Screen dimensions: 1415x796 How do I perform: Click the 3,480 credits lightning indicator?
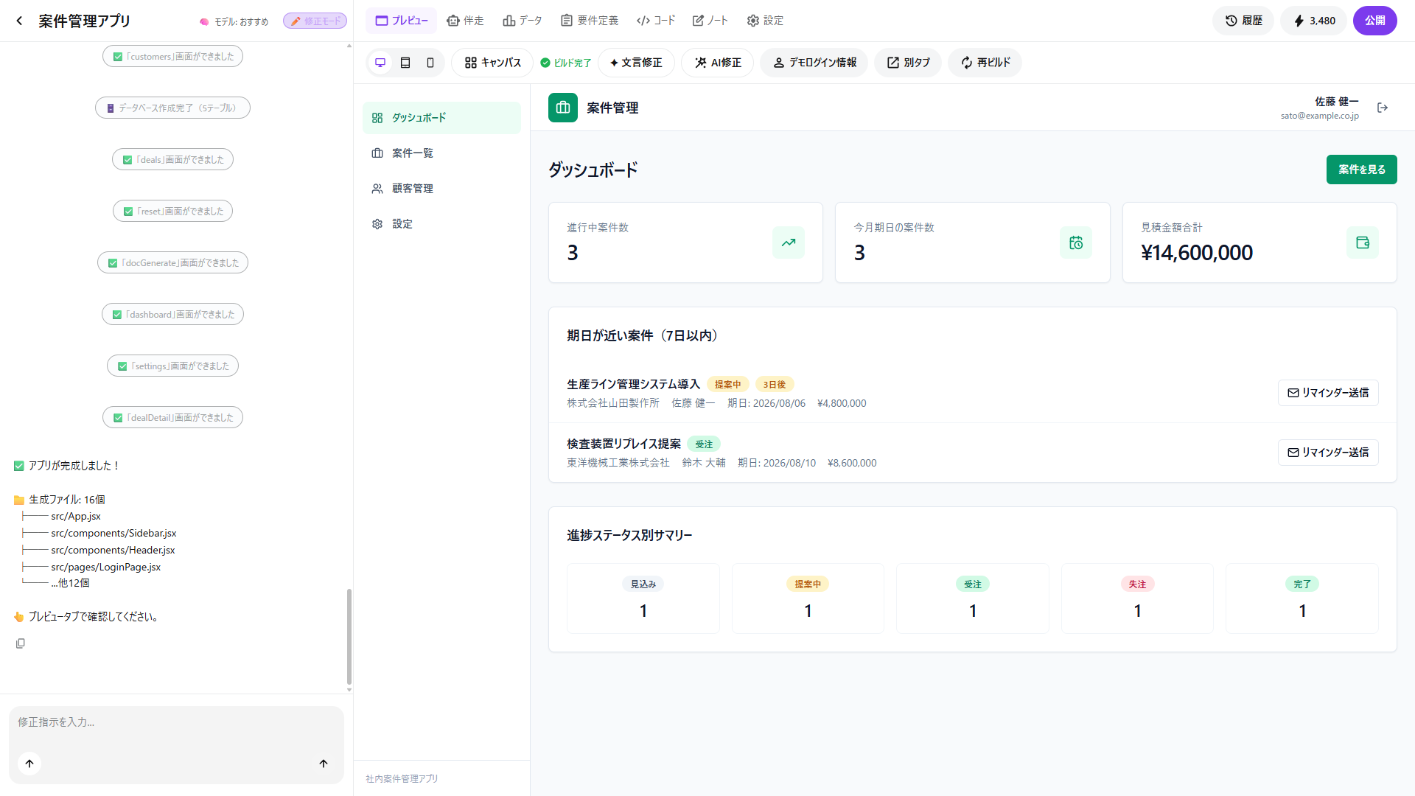point(1314,21)
